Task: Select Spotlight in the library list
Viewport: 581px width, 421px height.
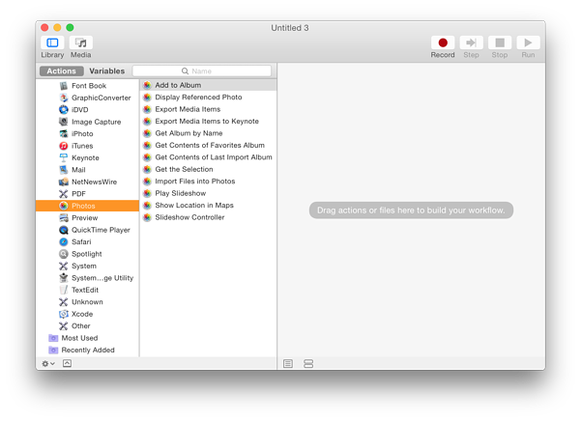Action: 87,254
